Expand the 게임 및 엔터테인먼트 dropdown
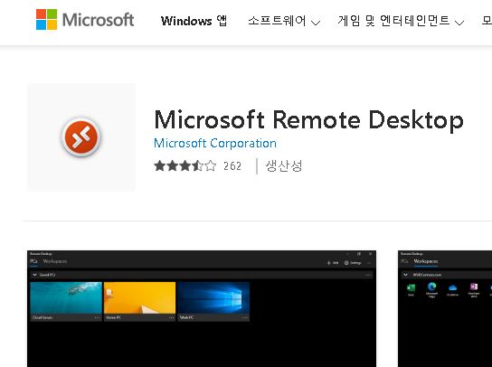492x367 pixels. click(401, 21)
